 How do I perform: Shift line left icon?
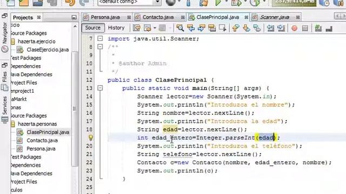pos(270,28)
